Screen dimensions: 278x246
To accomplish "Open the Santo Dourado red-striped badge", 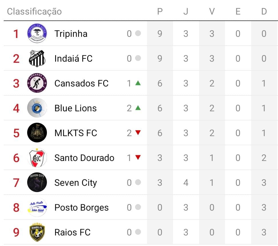I will 37,158.
